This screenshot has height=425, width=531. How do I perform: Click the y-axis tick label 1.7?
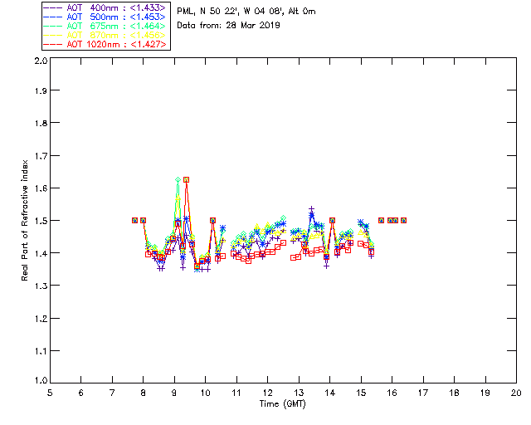[41, 155]
